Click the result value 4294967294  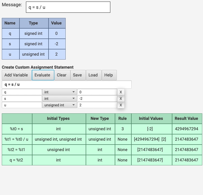pyautogui.click(x=187, y=129)
